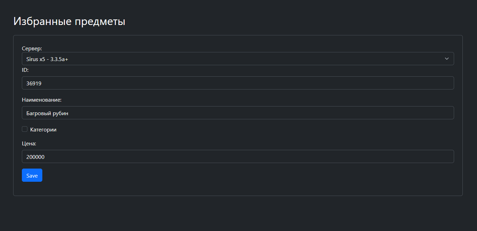Click the chevron arrow in server selector
This screenshot has width=477, height=231.
pyautogui.click(x=446, y=59)
